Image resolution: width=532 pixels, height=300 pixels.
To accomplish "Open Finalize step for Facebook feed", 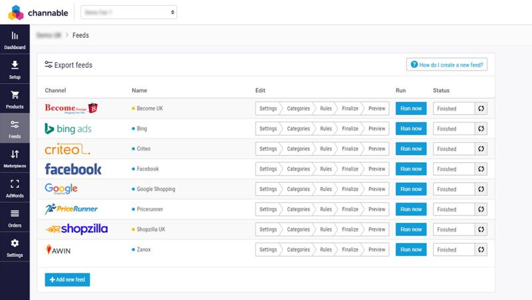I will (x=350, y=169).
